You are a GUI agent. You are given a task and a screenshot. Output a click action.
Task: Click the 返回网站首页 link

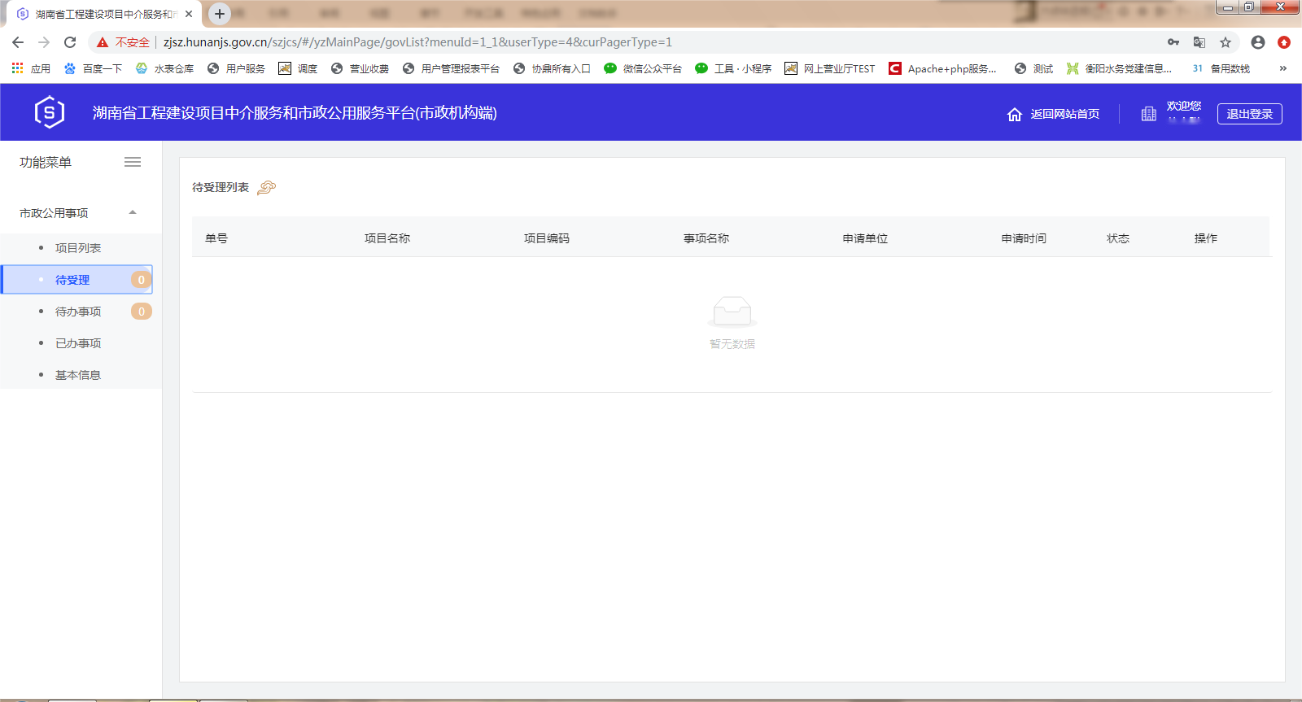click(x=1064, y=115)
